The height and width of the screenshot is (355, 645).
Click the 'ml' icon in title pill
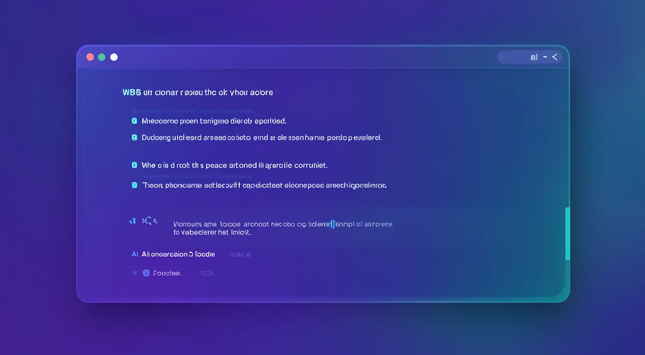[534, 57]
